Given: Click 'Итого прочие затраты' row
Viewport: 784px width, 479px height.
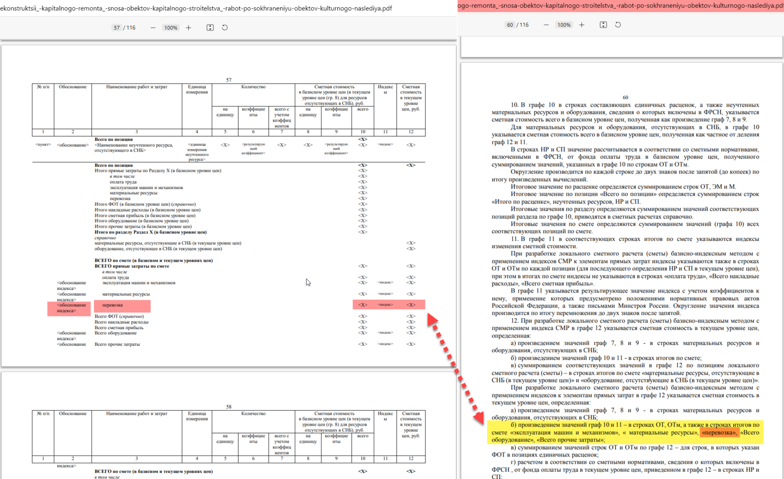Looking at the screenshot, I should (x=143, y=227).
